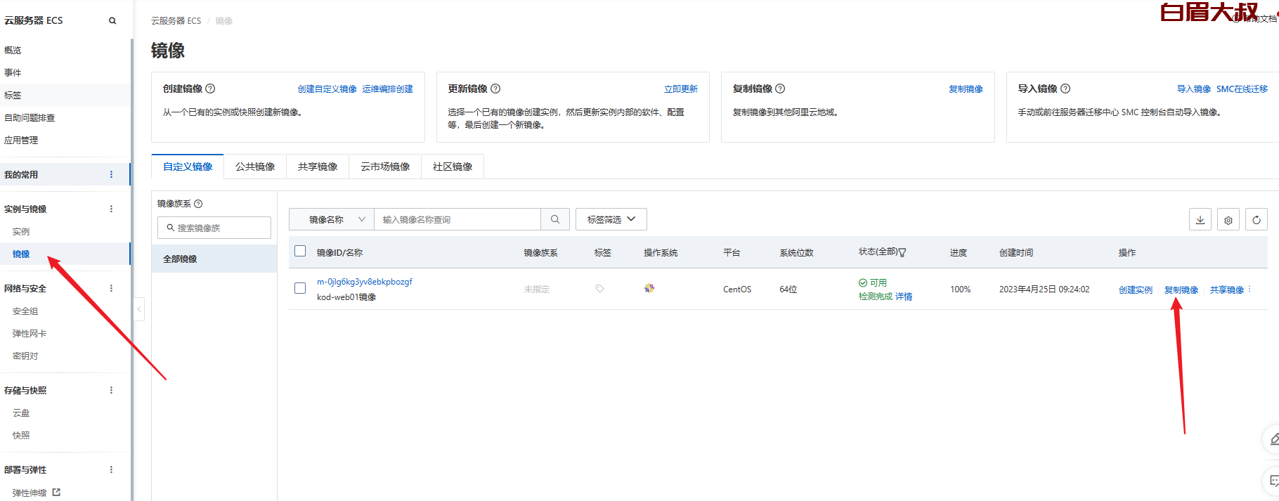Open 我的常用 more options dots
The height and width of the screenshot is (501, 1279).
[x=111, y=174]
